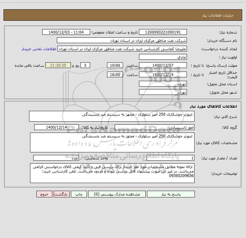Click the گروه کالا field امور تاسیساتی
Viewport: 246px width, 238px height.
tap(155, 127)
